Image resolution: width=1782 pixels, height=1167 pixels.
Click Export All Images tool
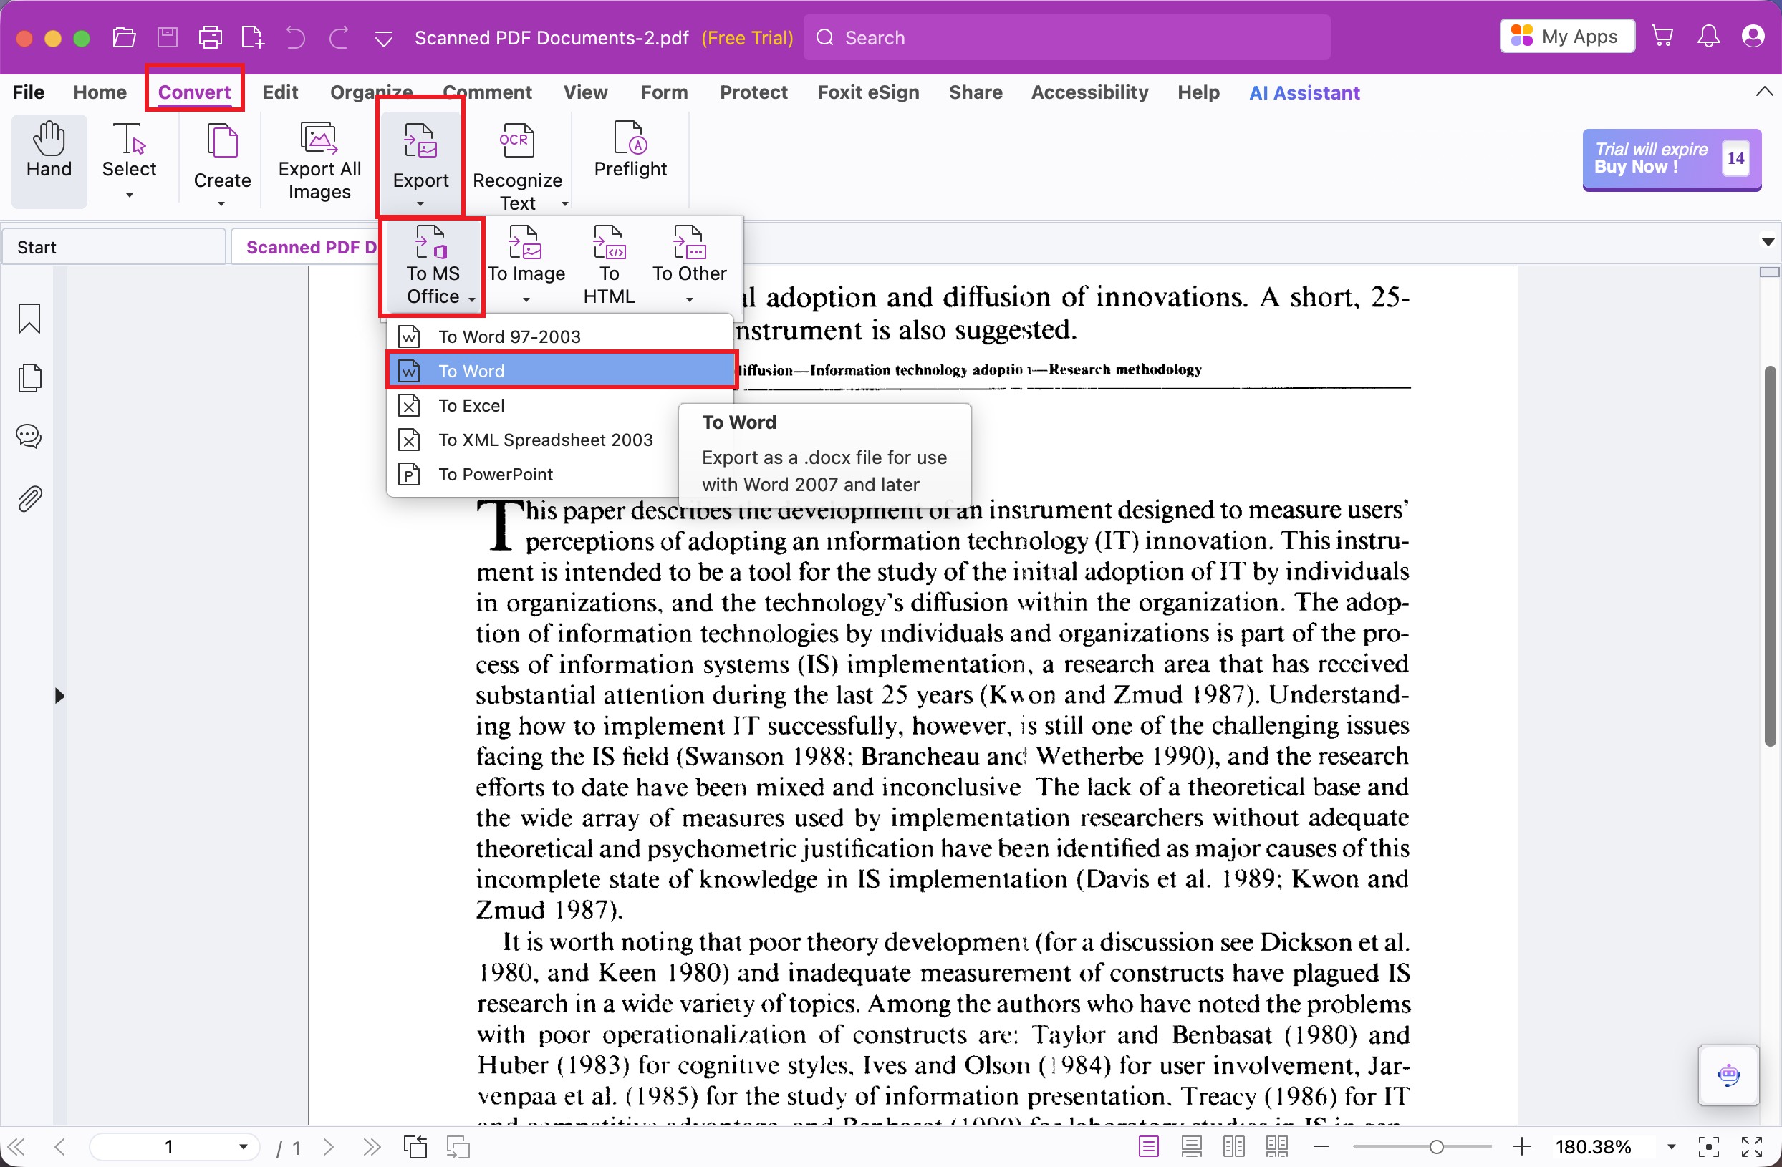pyautogui.click(x=319, y=161)
